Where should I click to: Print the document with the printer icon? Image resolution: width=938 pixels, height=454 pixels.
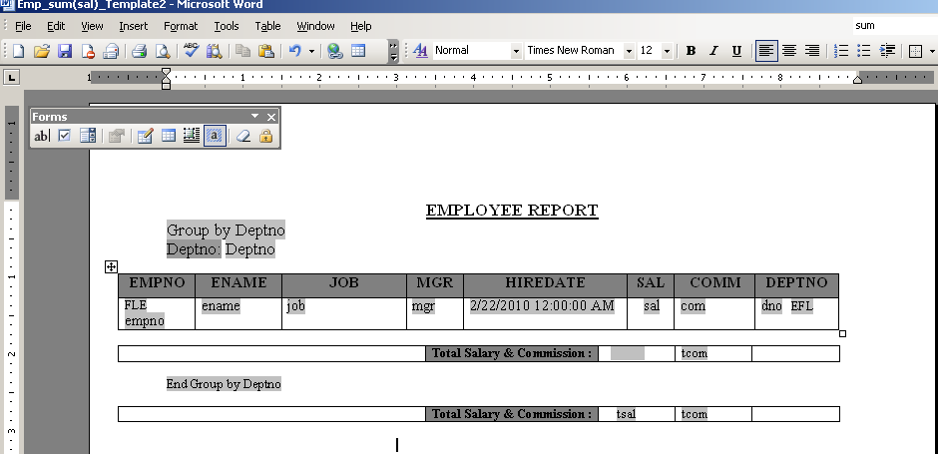point(140,52)
